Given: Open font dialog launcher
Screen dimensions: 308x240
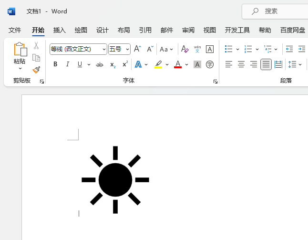Looking at the screenshot, I should (x=216, y=82).
